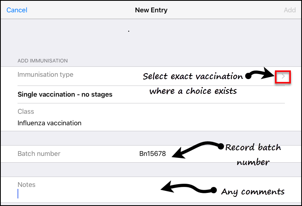Tap Cancel to discard the entry
302x206 pixels.
tap(17, 10)
